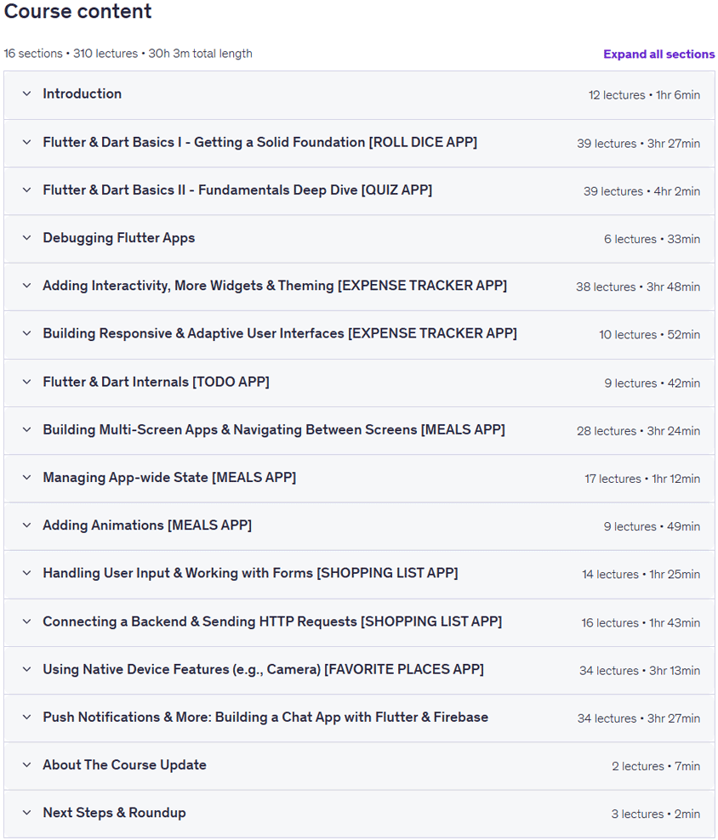Expand chevron for Managing App-wide State
The image size is (718, 840).
27,477
